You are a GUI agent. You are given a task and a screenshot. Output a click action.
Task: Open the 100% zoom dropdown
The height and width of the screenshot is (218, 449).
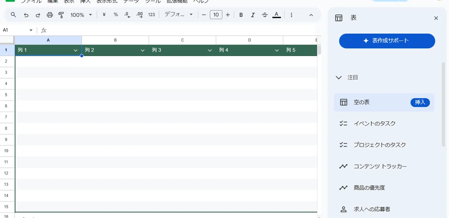pos(81,15)
